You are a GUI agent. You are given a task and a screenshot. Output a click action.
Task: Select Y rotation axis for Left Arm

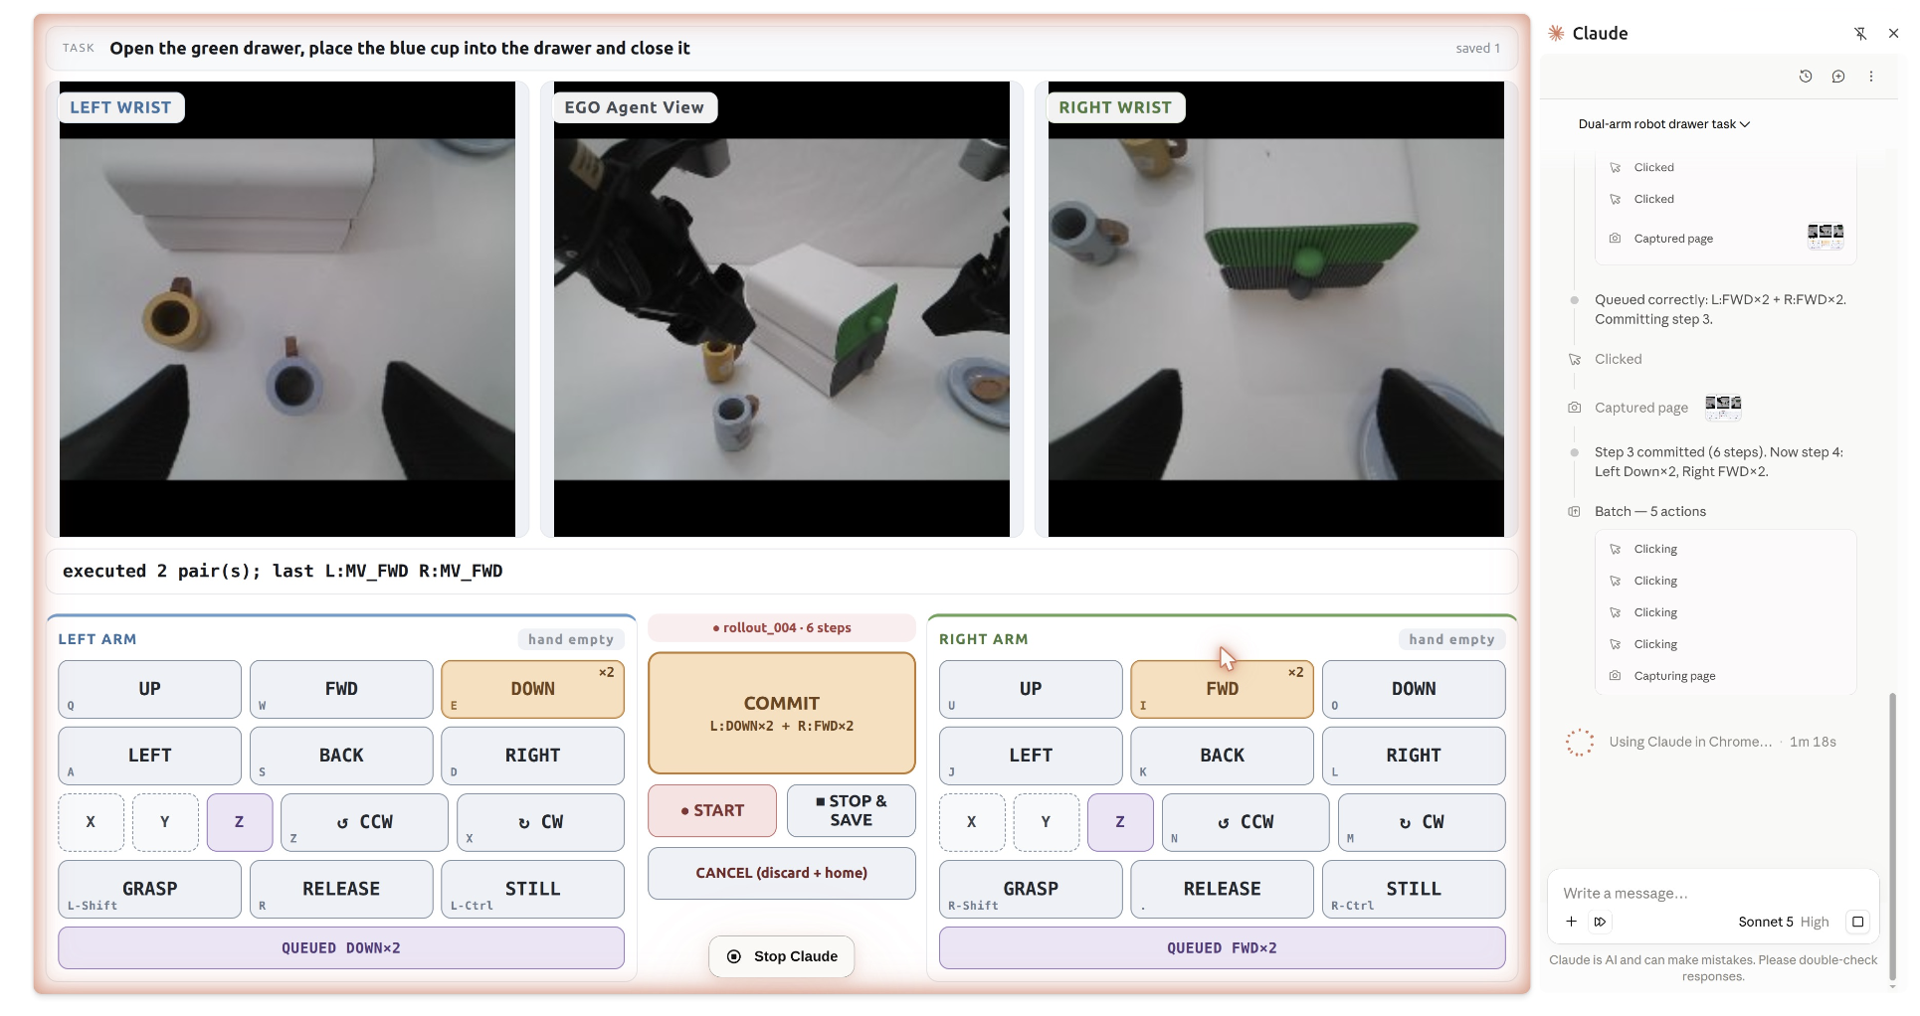pos(165,822)
